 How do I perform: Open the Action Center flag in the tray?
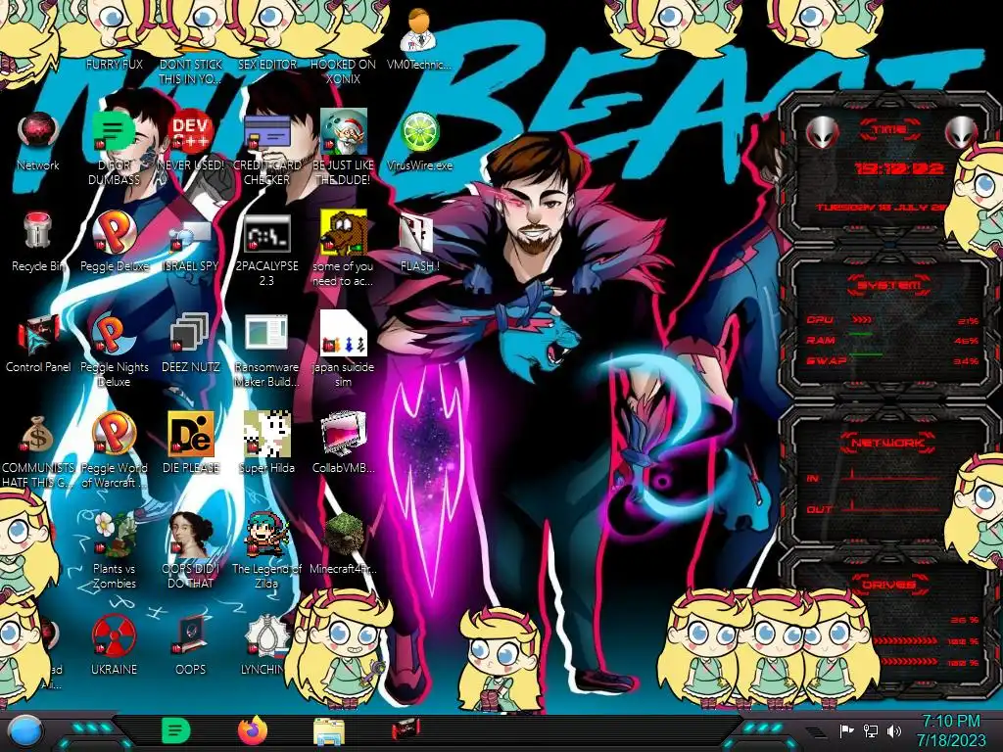click(847, 730)
